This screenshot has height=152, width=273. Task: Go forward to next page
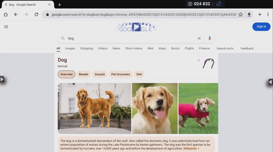coord(26,15)
